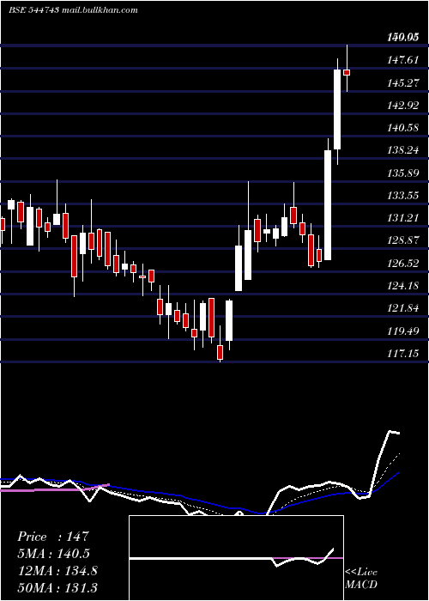
Task: Click the 140.58 price axis label
Action: (x=403, y=128)
